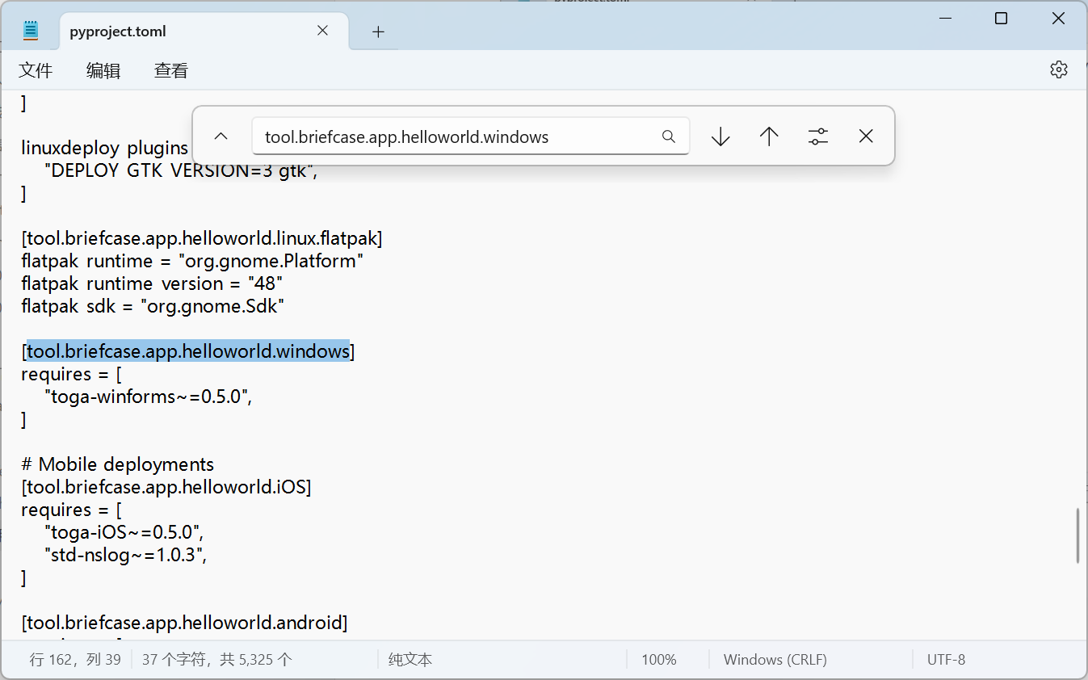Click the line flatpak runtime version = "48"
Viewport: 1088px width, 680px height.
[152, 283]
